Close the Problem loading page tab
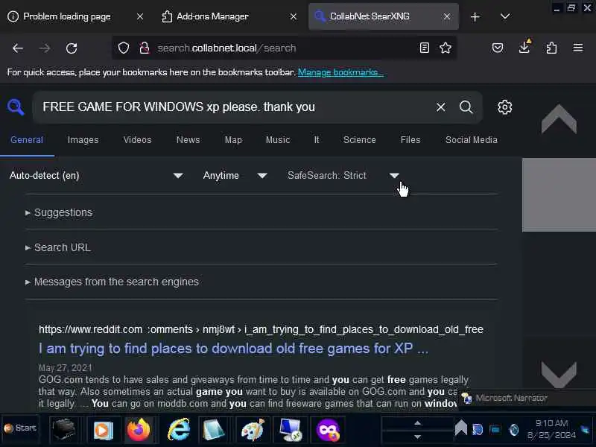596x447 pixels. [x=140, y=16]
